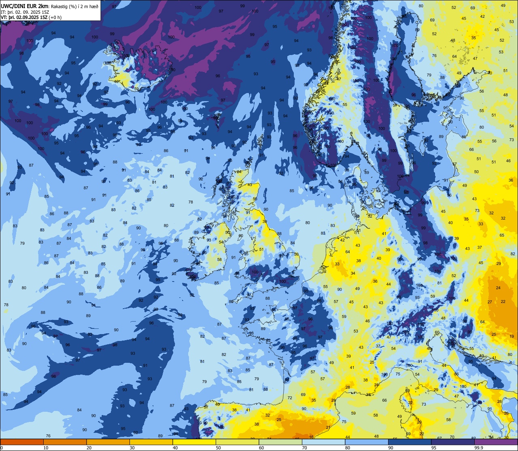This screenshot has height=451, width=518.
Task: Click the humidity value '21' on the map
Action: point(328,428)
